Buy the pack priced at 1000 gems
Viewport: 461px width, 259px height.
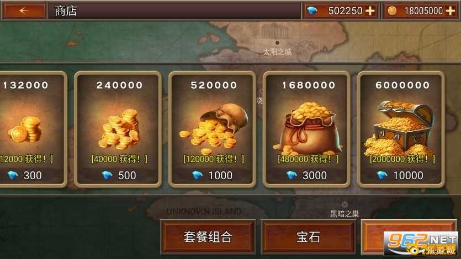click(x=212, y=175)
